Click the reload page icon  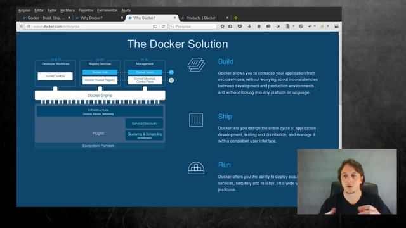(x=164, y=27)
